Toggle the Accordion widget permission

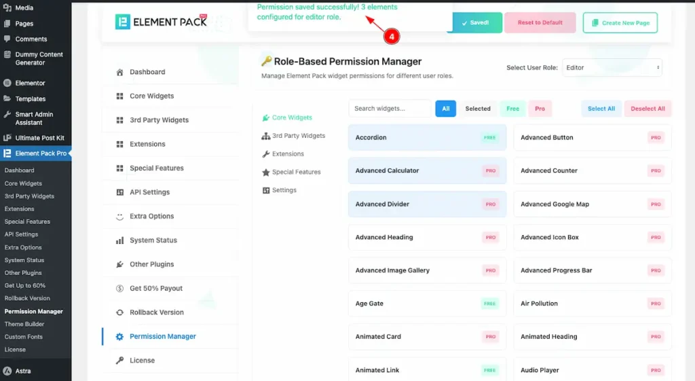tap(427, 137)
